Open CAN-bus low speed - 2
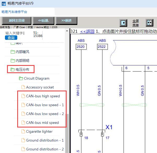Screen dimensions: 157x153 45,114
